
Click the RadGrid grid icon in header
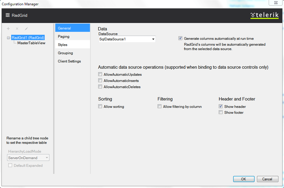tap(8, 15)
